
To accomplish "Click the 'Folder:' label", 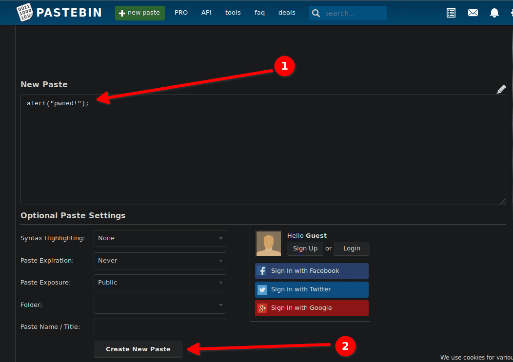I will coord(31,305).
